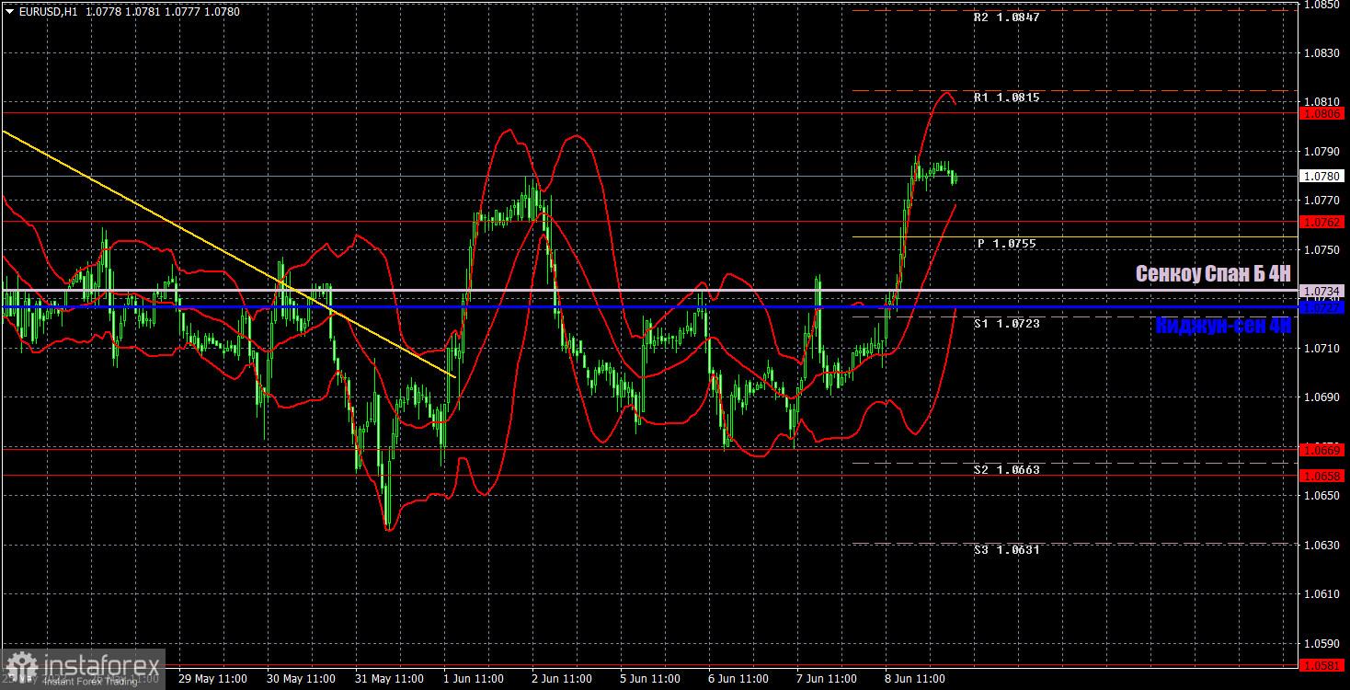This screenshot has width=1350, height=690.
Task: Click the red 1.0581 level tag
Action: [1323, 664]
